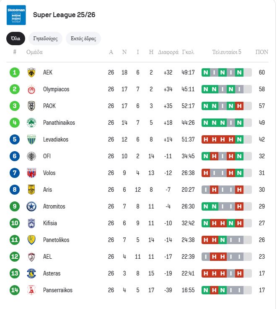Click the Stoiximan Super League logo
The image size is (277, 309).
(x=16, y=15)
